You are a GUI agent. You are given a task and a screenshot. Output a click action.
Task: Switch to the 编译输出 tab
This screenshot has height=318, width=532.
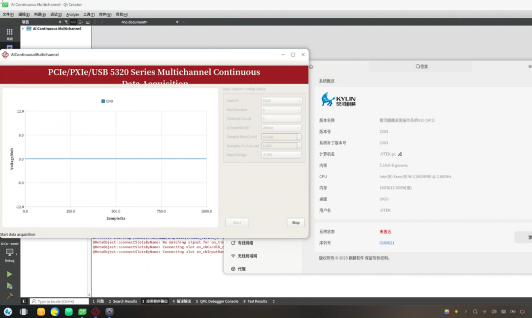(x=181, y=301)
